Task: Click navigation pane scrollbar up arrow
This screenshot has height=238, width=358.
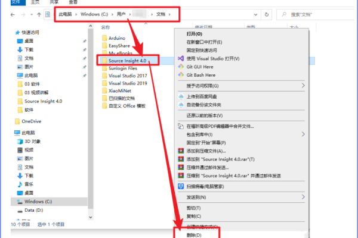Action: click(91, 26)
